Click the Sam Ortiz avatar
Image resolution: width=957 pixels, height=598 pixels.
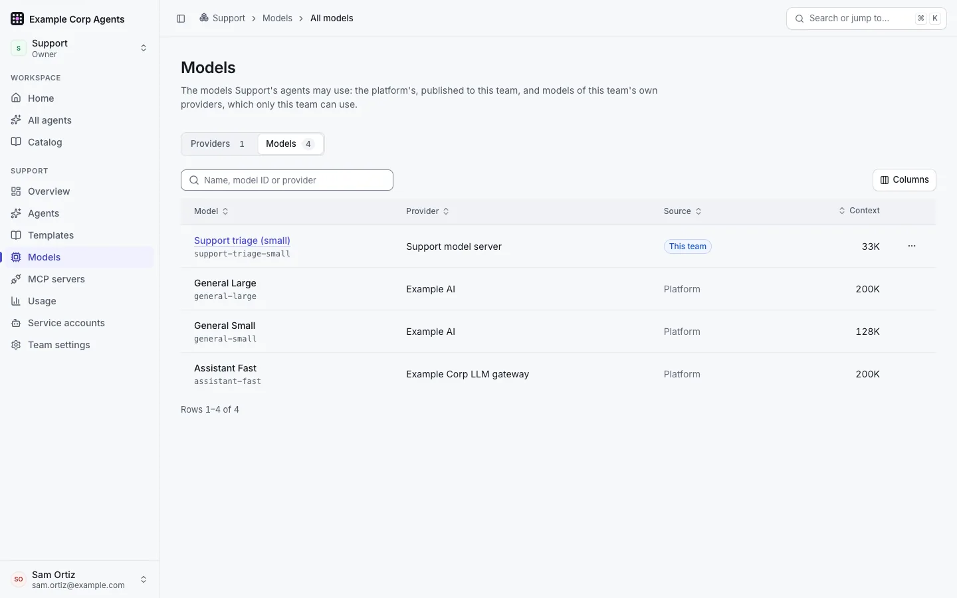[x=19, y=579]
